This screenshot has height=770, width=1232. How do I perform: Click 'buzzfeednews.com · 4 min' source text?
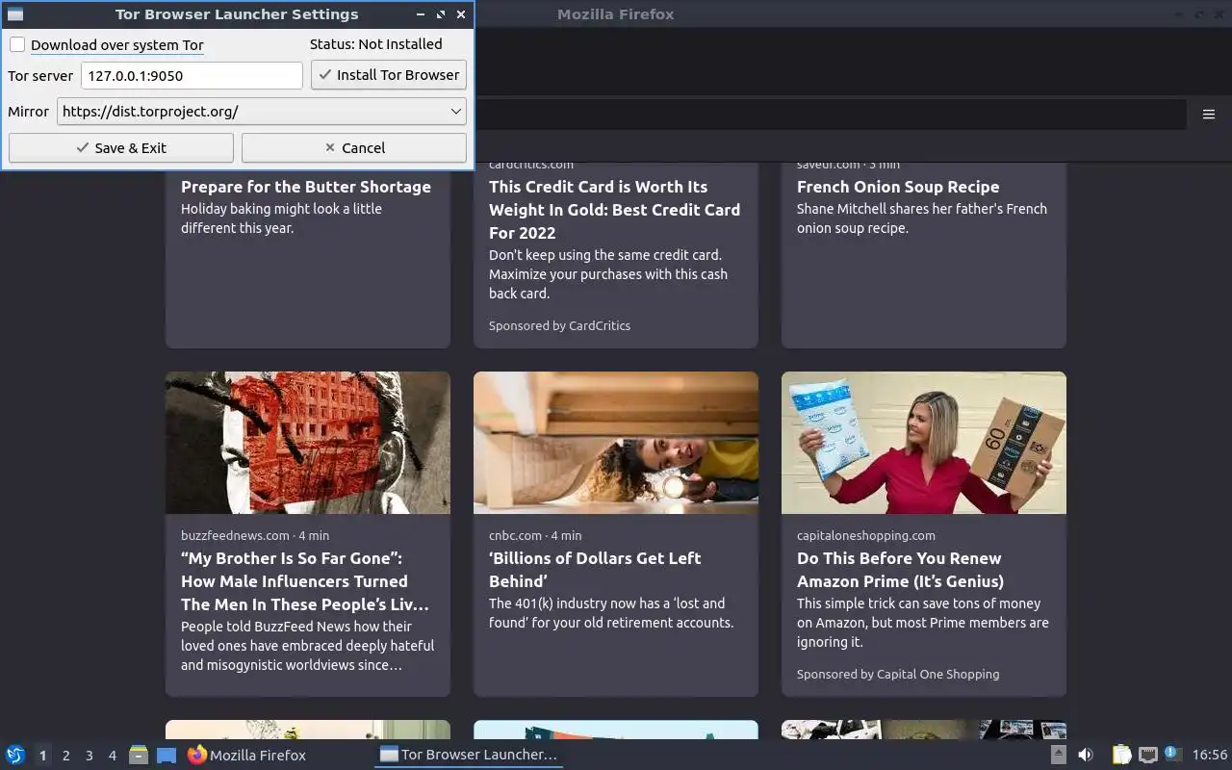click(255, 536)
